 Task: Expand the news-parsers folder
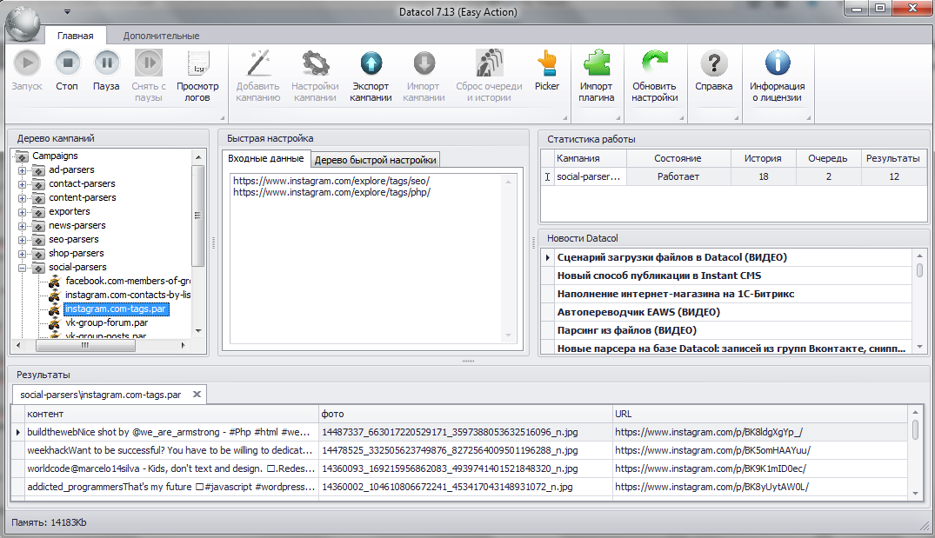pyautogui.click(x=22, y=226)
